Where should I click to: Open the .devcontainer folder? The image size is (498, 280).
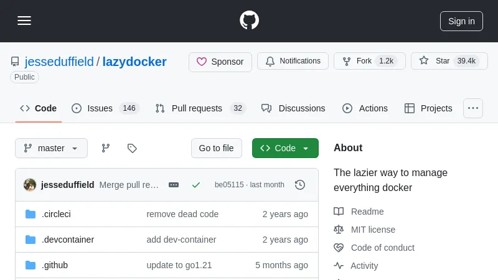tap(68, 240)
